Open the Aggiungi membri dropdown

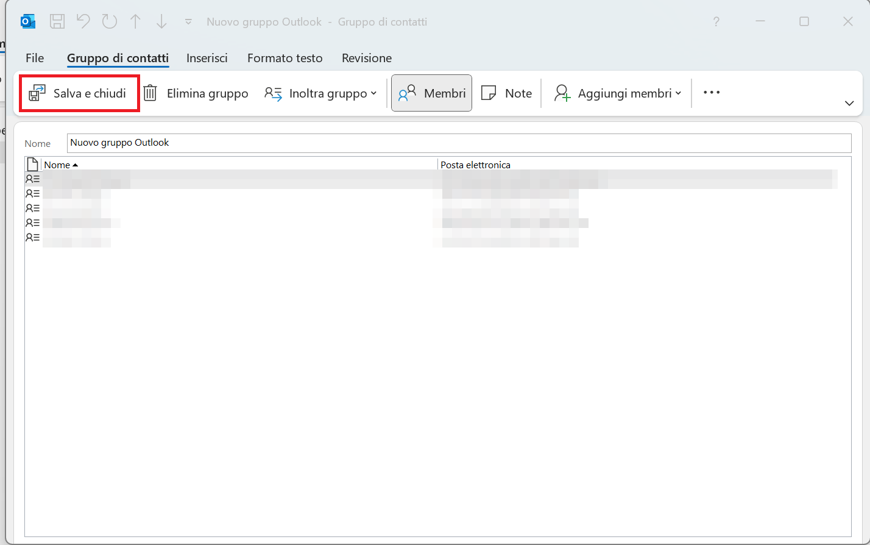click(x=617, y=93)
